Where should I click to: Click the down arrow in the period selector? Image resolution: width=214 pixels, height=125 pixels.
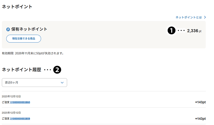click(62, 83)
